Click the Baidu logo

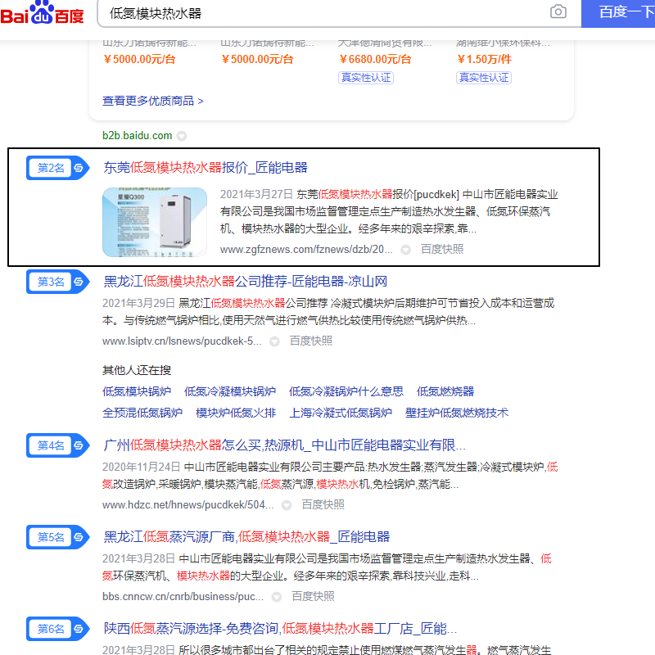pos(42,13)
